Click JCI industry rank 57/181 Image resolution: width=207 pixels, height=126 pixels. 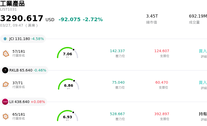pos(19,51)
